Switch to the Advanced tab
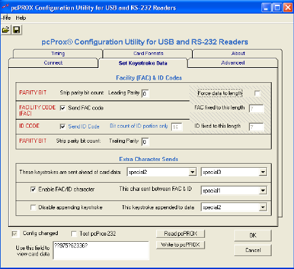Viewport: 294px width, 269px height. pos(233,62)
